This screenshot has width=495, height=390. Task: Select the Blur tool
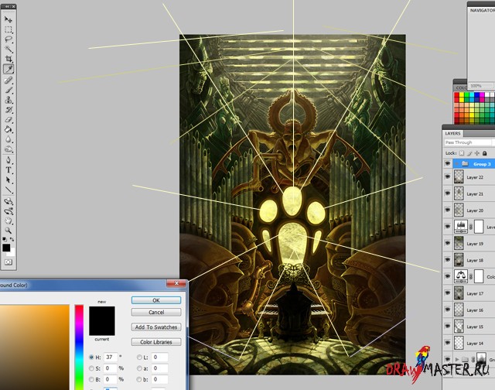click(x=9, y=139)
